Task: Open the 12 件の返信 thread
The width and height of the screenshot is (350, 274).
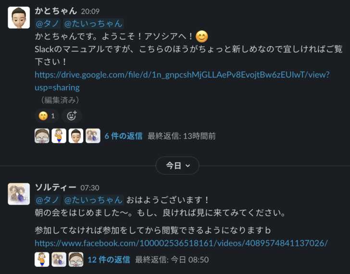Action: [x=109, y=260]
